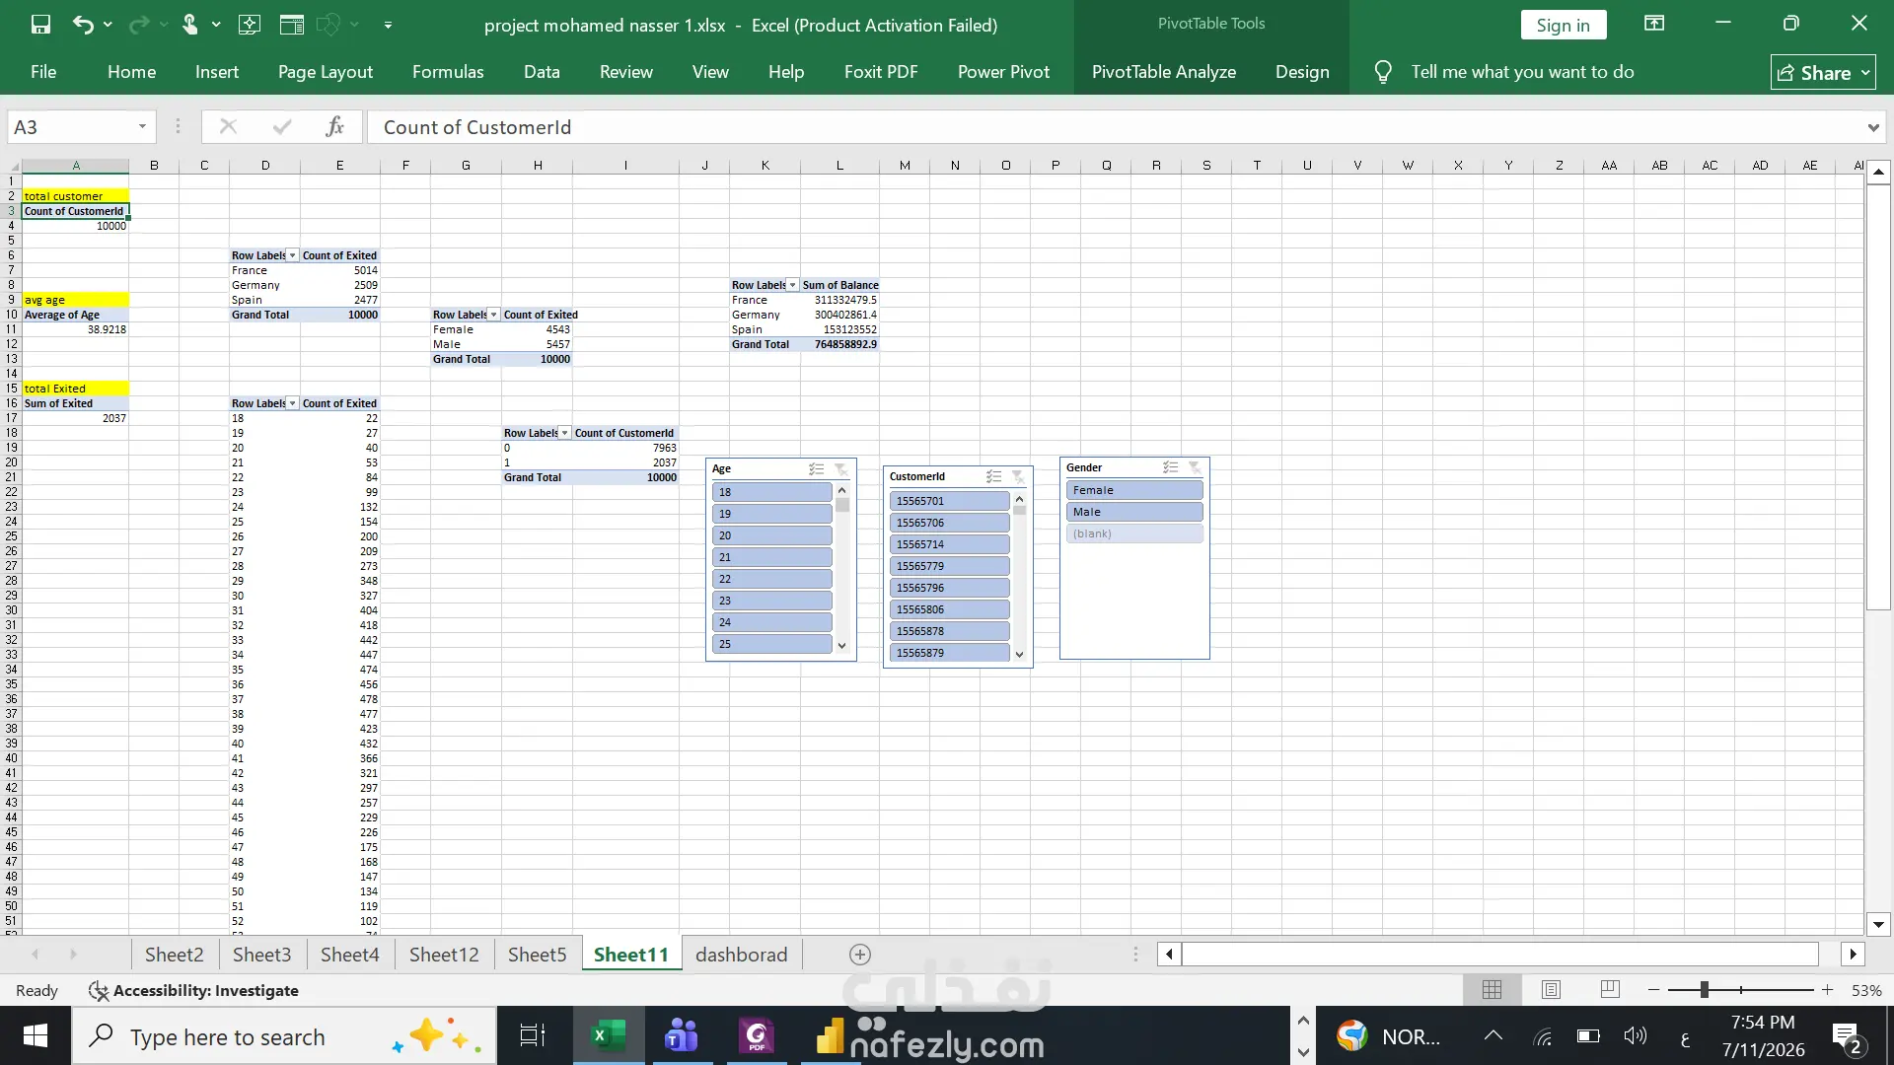Toggle multi-select on CustomerId slicer
The width and height of the screenshot is (1894, 1065).
tap(994, 476)
